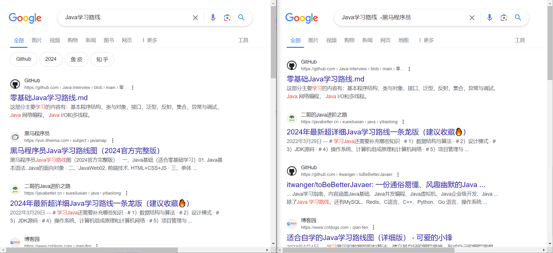This screenshot has height=253, width=553.
Task: Open options menu for right Java-Interview GitHub result
Action: [x=409, y=69]
